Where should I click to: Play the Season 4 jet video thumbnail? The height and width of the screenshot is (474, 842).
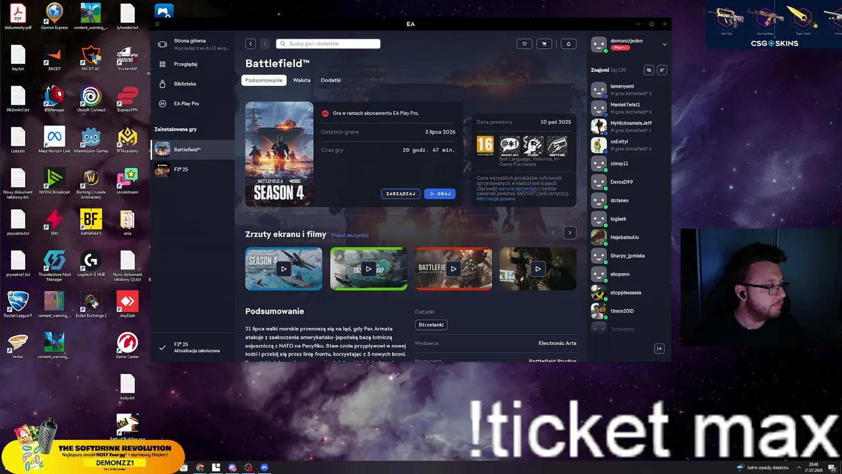coord(284,269)
